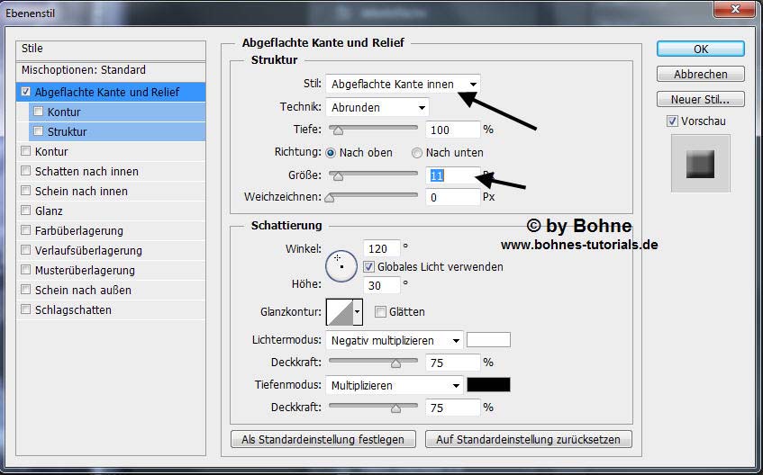This screenshot has width=763, height=475.
Task: Click Als Standardeinstellung festlegen button
Action: click(x=323, y=440)
